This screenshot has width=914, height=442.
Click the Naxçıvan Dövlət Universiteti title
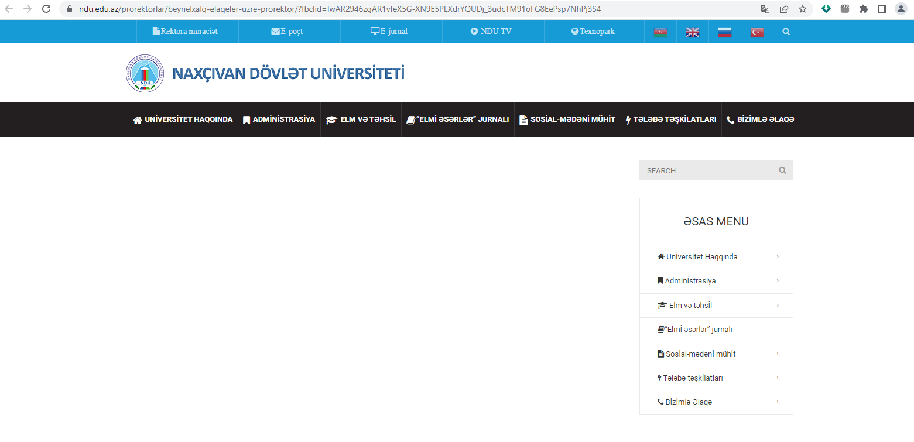pos(288,74)
